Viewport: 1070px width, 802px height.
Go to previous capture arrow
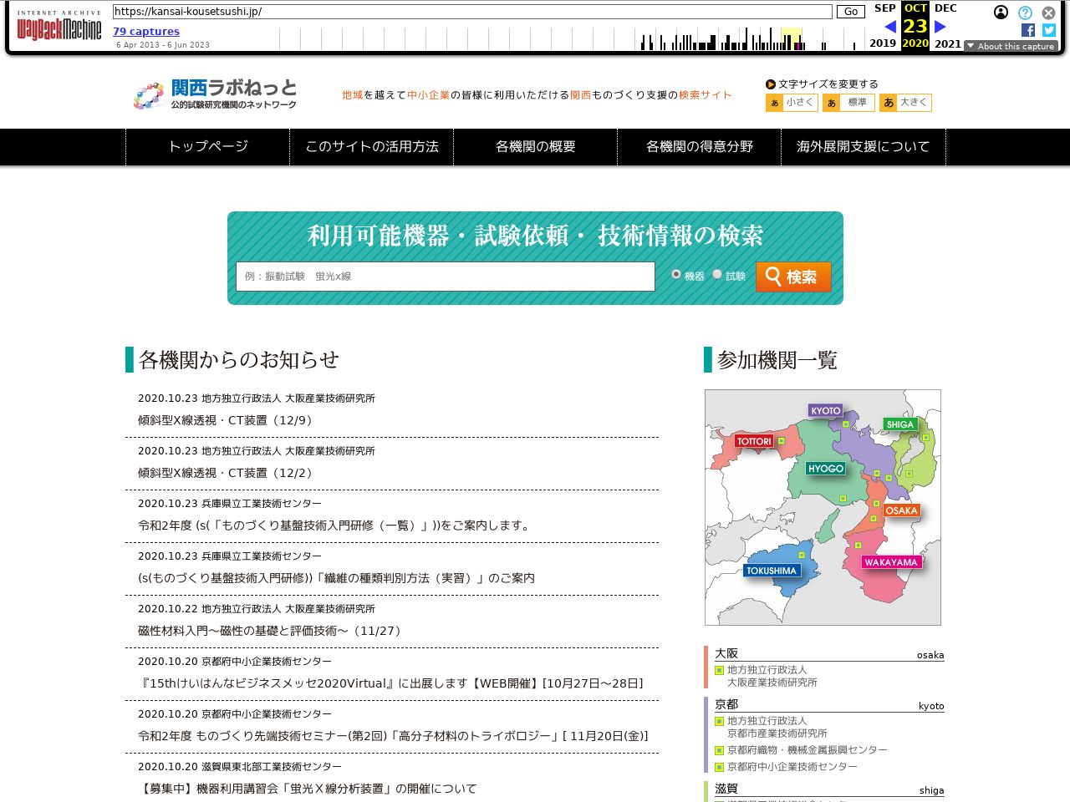(890, 27)
